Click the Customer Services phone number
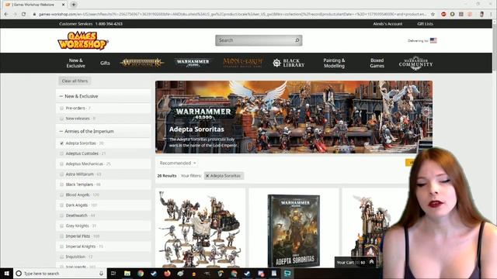The height and width of the screenshot is (279, 497). [109, 24]
